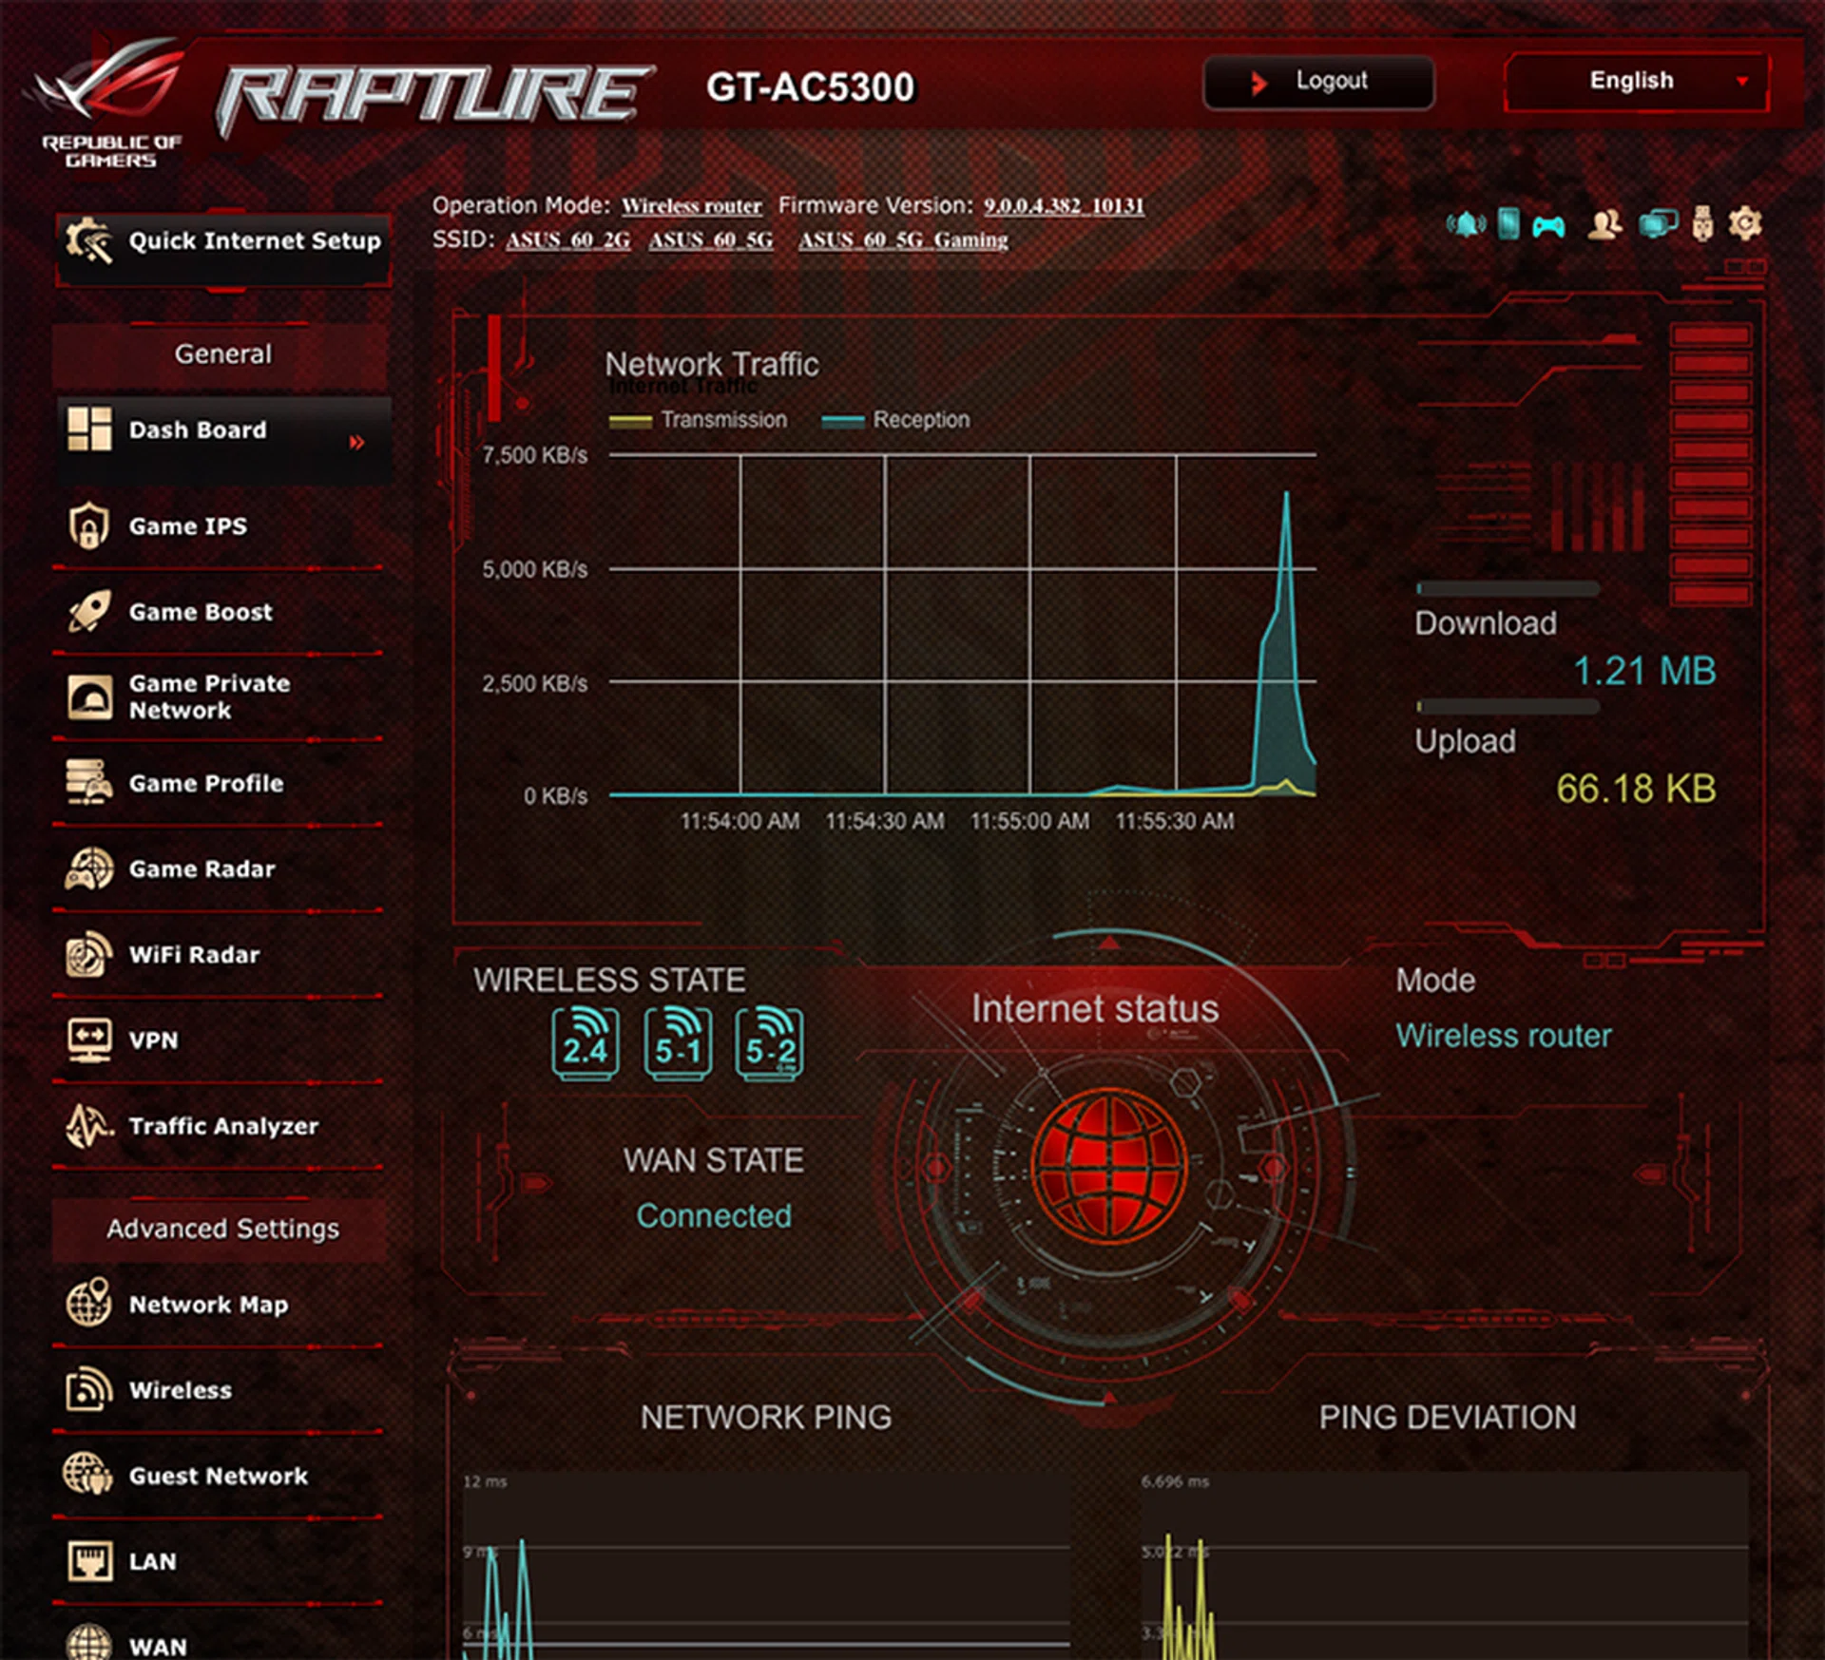Select Traffic Analyzer in the sidebar

pyautogui.click(x=223, y=1126)
